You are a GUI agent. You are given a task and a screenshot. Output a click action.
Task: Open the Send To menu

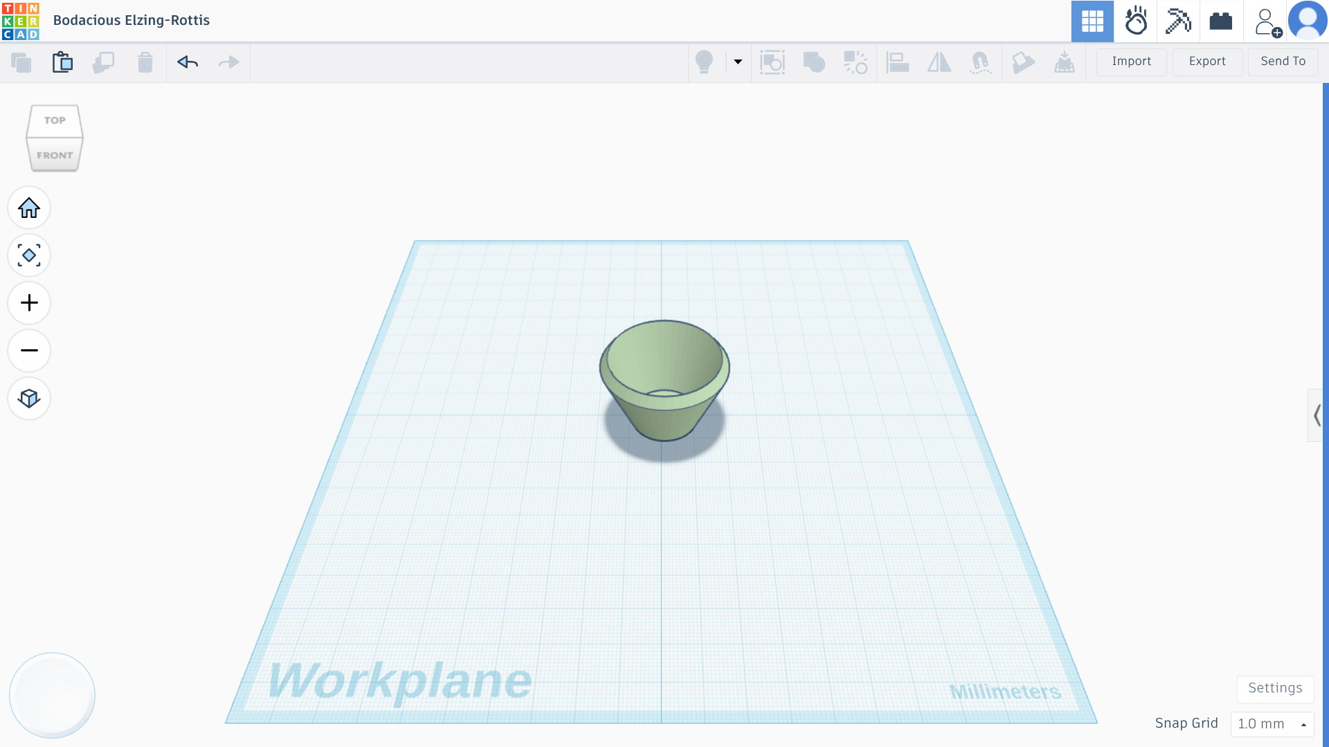[1283, 62]
